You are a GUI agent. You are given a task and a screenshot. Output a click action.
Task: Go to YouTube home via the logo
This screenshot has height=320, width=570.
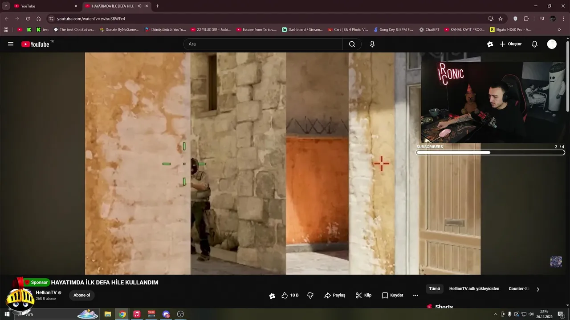point(35,44)
